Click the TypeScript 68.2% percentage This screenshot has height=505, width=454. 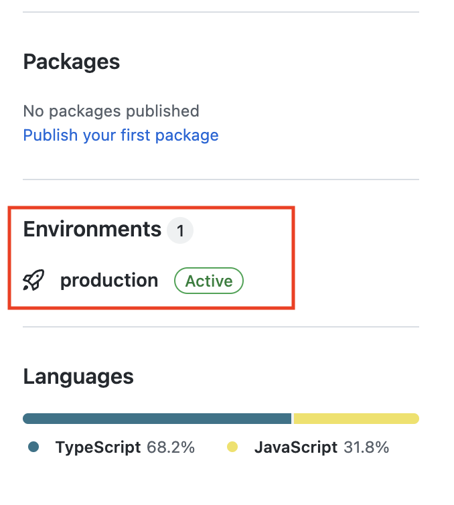click(x=171, y=447)
